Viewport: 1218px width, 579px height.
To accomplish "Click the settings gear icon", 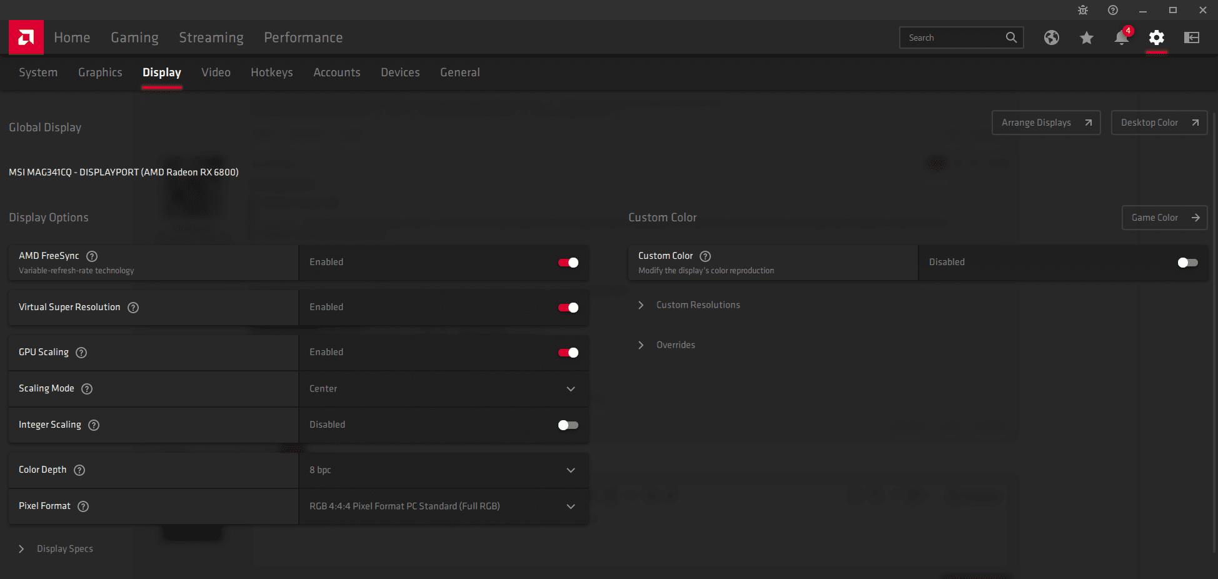I will [x=1156, y=38].
